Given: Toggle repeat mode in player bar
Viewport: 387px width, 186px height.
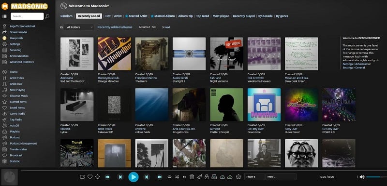Looking at the screenshot, I should coord(169,177).
